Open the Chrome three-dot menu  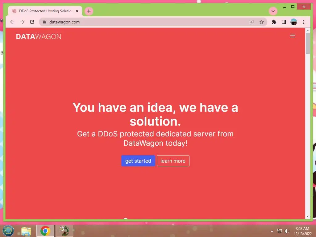[x=304, y=22]
